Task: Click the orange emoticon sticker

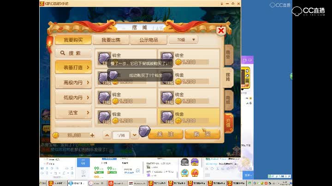Action: 195,173
